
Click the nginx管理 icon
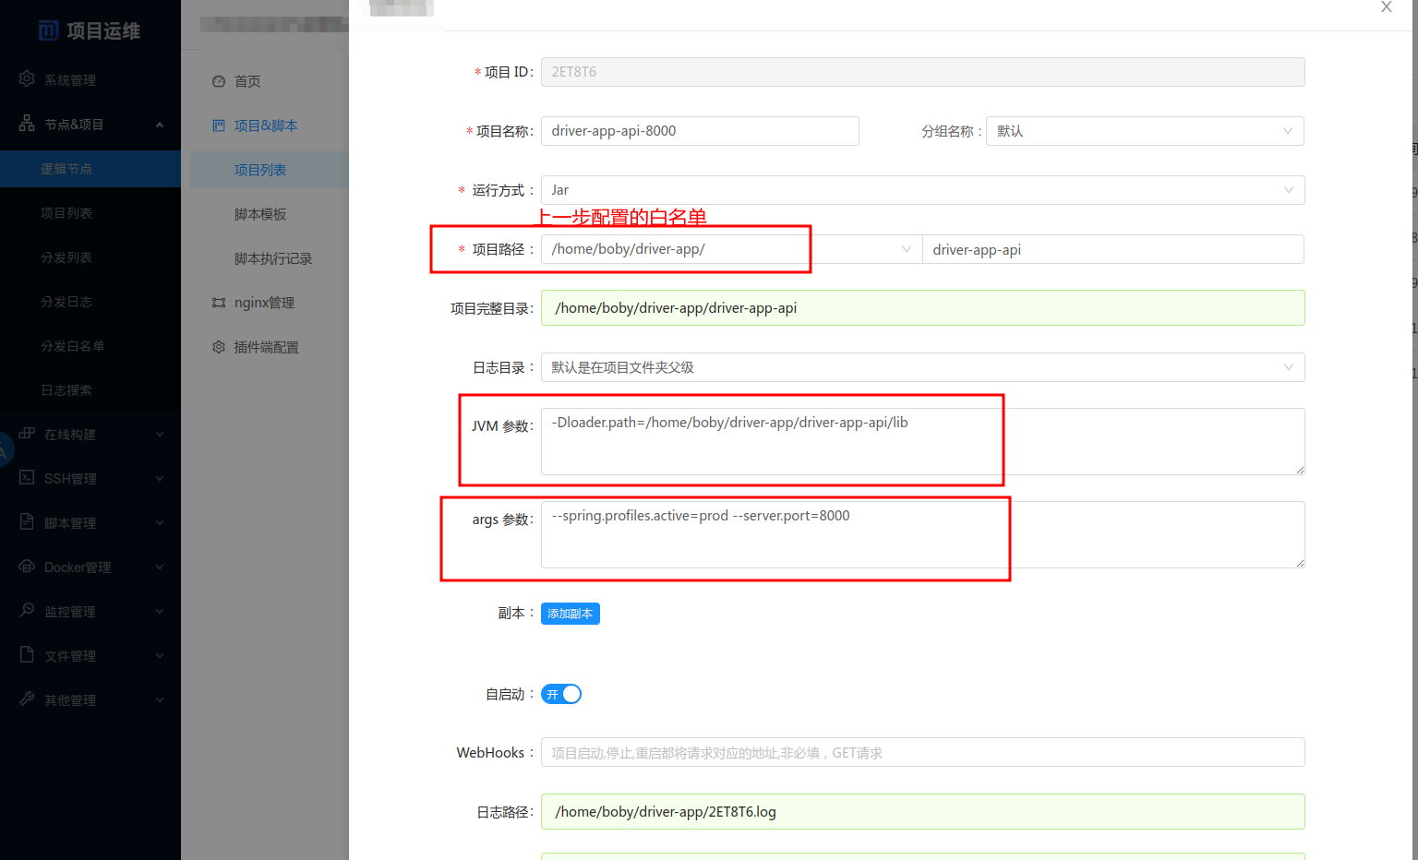click(219, 303)
